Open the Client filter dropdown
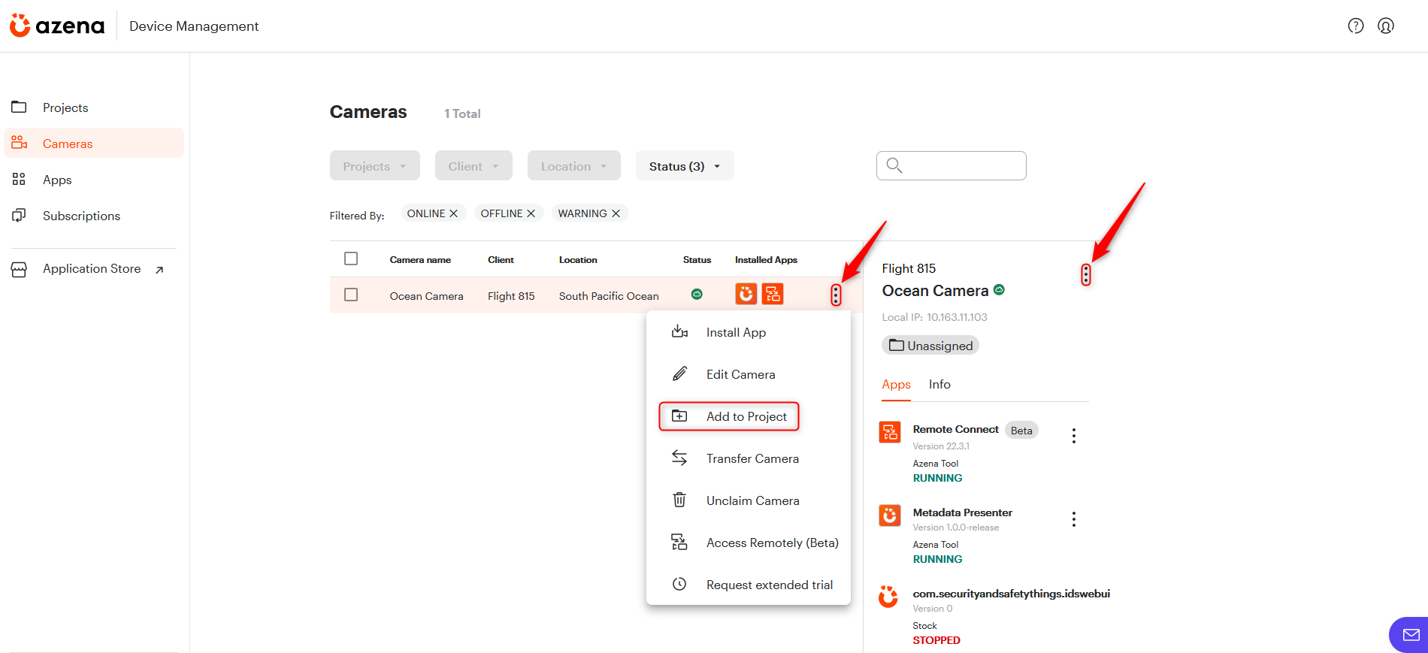 (x=473, y=165)
